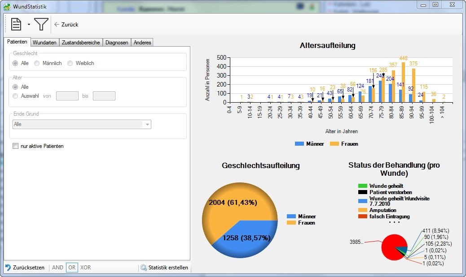Image resolution: width=466 pixels, height=277 pixels.
Task: Choose the OR logic operator
Action: pos(72,268)
